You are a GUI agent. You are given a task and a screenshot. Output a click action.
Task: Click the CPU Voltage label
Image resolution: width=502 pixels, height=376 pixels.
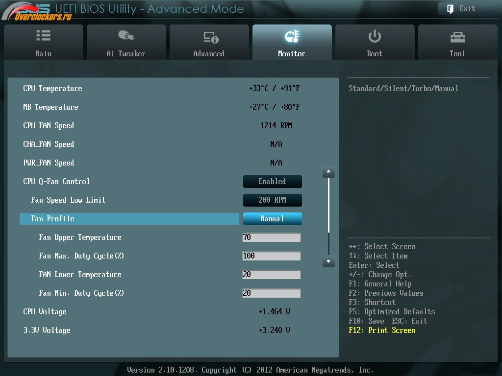(45, 312)
